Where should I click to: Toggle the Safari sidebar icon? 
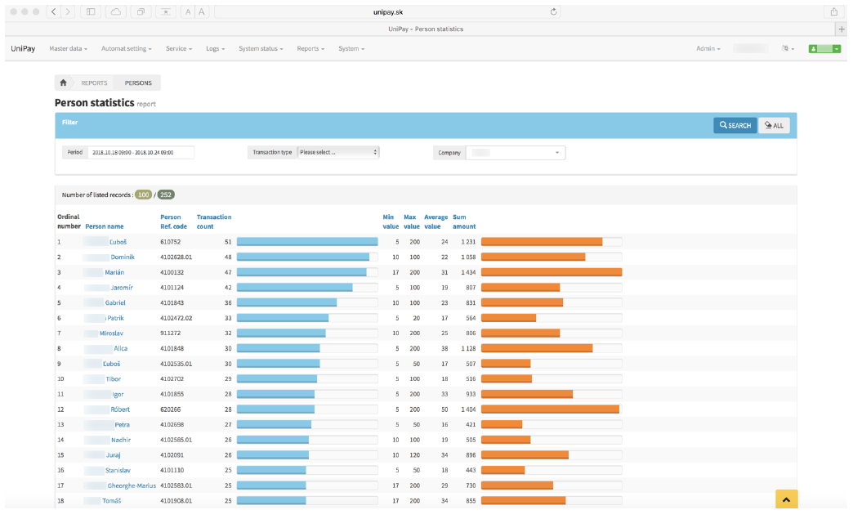(x=89, y=11)
